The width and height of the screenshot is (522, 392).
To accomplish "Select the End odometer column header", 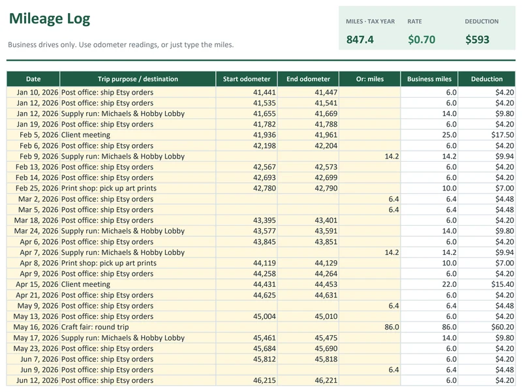I will [308, 79].
